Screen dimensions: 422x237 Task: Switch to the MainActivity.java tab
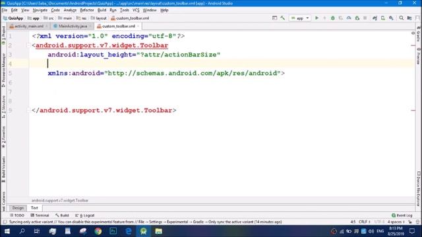(73, 26)
